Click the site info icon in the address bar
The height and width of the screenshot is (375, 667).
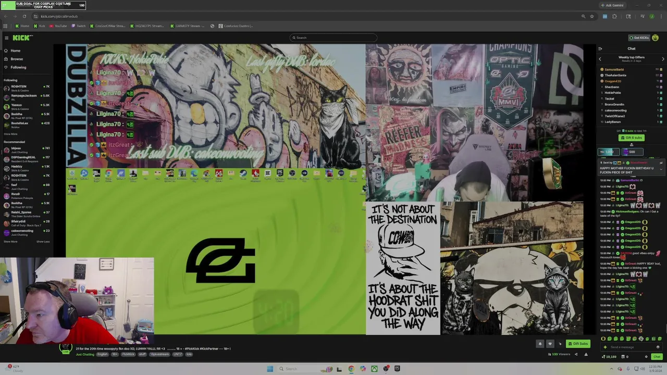35,16
